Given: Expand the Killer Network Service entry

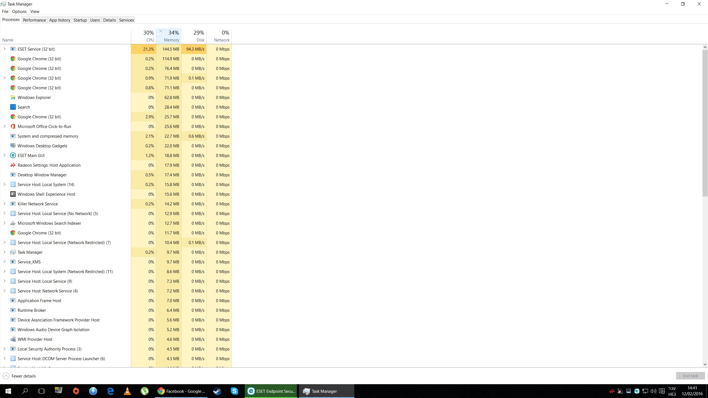Looking at the screenshot, I should (4, 204).
